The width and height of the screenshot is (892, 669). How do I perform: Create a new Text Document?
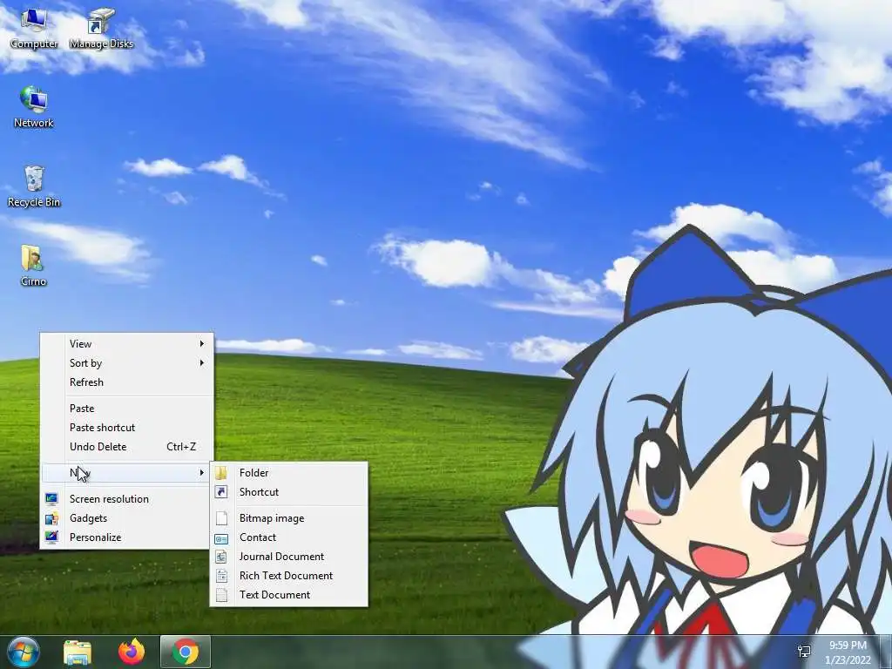289,595
